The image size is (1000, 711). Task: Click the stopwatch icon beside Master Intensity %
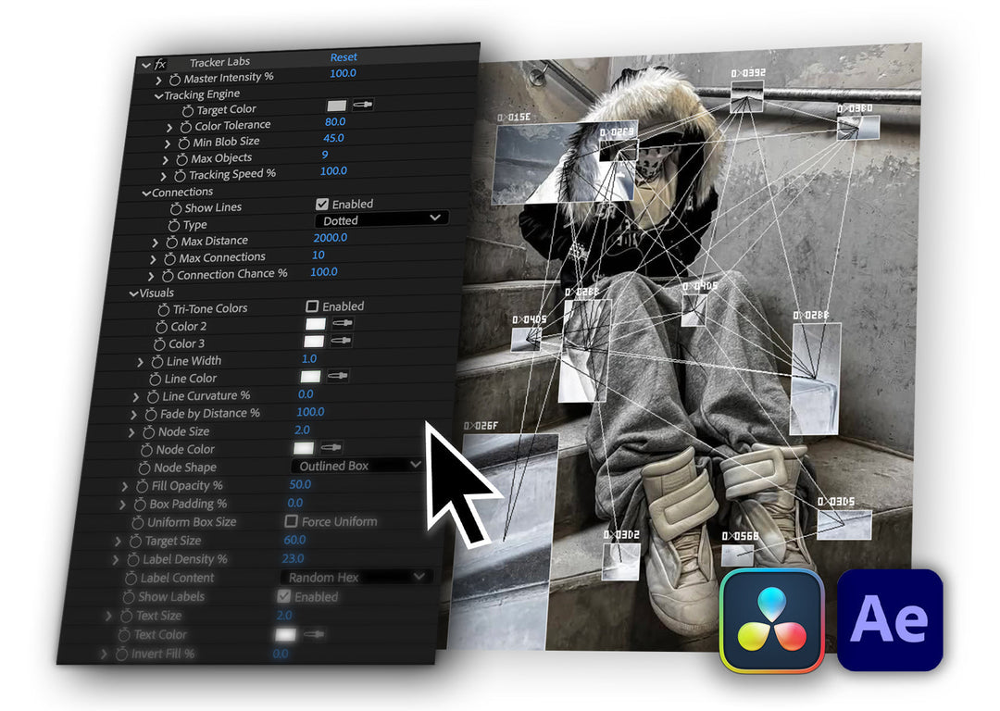(175, 80)
